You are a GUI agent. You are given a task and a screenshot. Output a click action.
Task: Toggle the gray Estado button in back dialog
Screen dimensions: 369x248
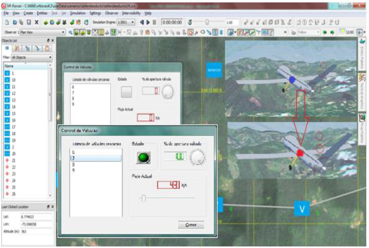[x=127, y=92]
